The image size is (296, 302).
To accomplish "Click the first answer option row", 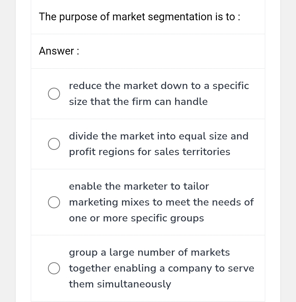I will coord(148,93).
